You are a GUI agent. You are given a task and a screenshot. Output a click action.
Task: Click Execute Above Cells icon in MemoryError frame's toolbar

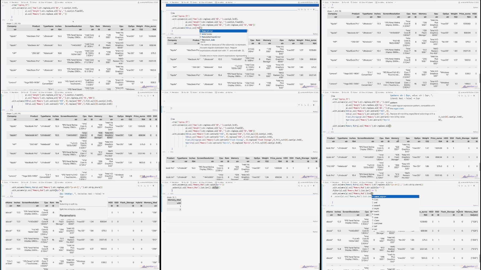[305, 10]
